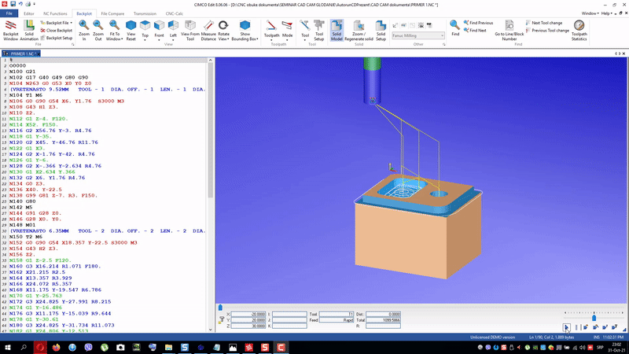
Task: Open Firefox from the taskbar
Action: 56,347
